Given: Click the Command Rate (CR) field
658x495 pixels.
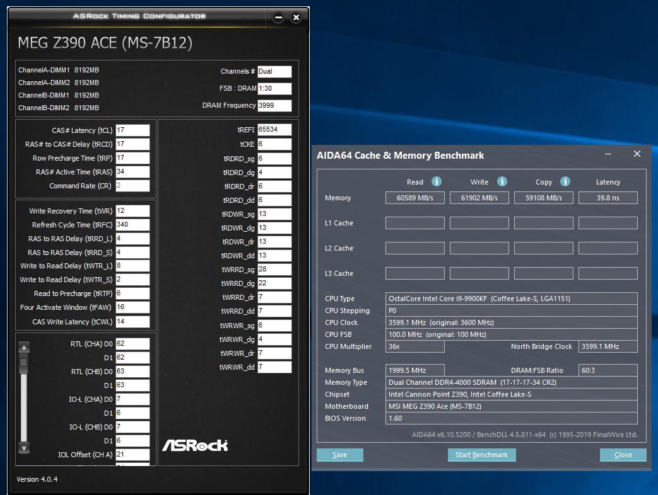Looking at the screenshot, I should coord(132,186).
